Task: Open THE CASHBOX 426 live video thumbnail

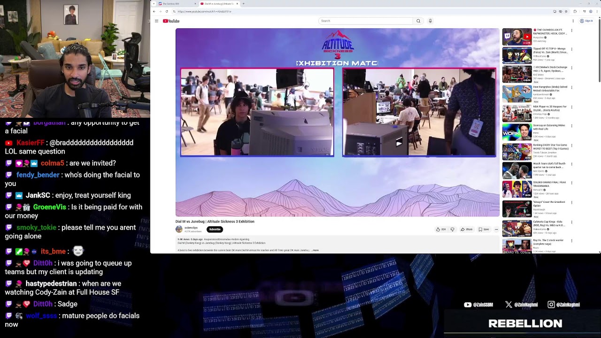Action: (x=517, y=36)
